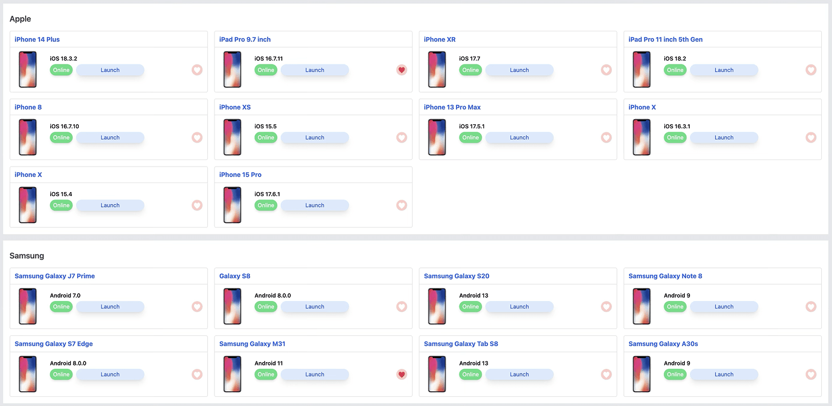
Task: Favorite iPhone 15 Pro via heart icon
Action: tap(401, 205)
